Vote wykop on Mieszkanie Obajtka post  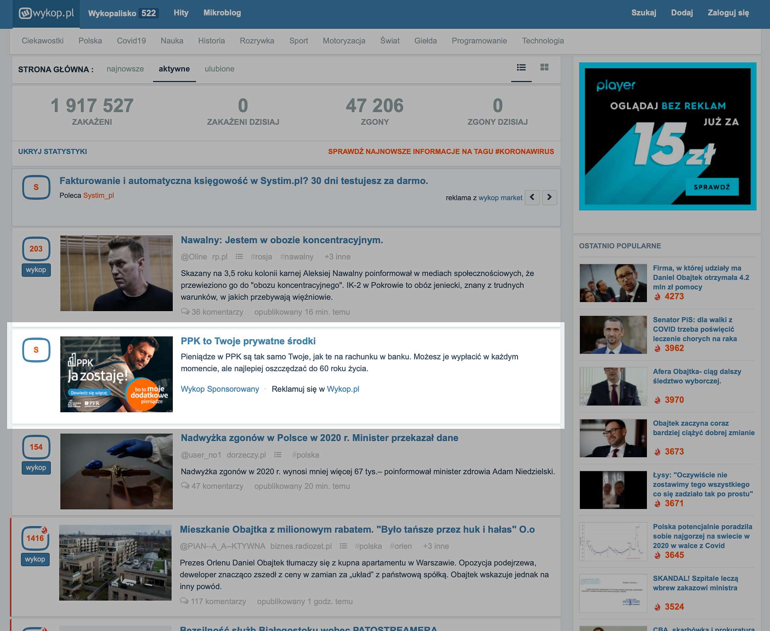tap(35, 559)
